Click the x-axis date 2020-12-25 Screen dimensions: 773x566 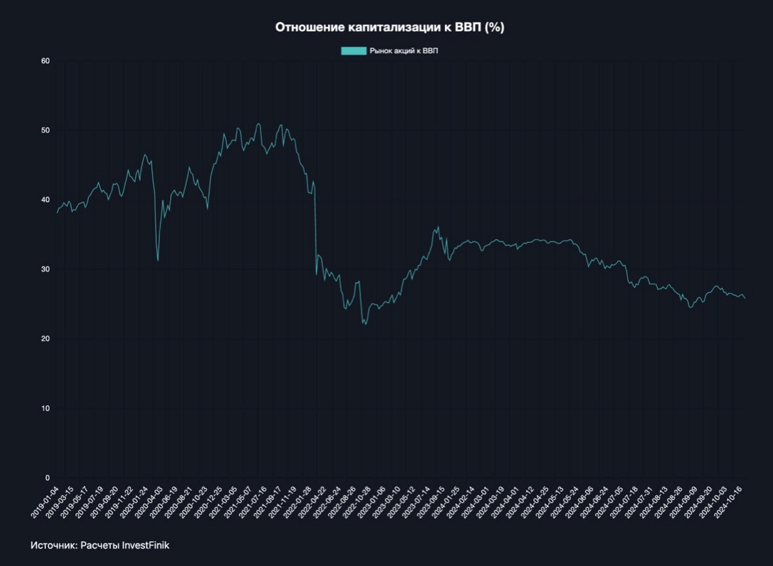[x=208, y=502]
